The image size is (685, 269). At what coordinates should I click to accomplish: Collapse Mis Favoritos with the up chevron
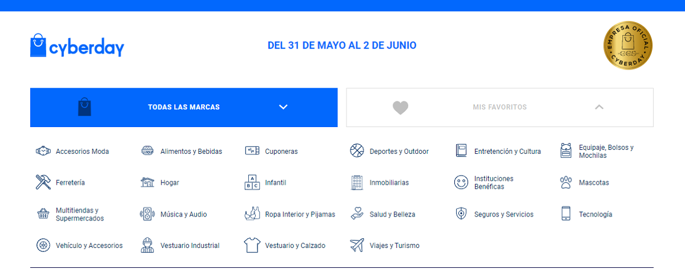tap(599, 107)
